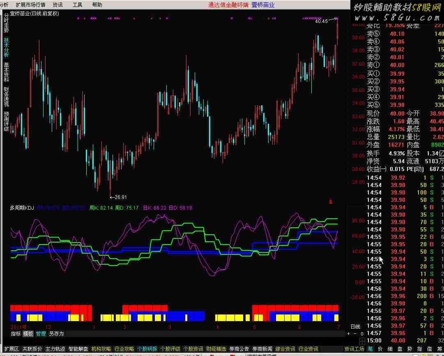Open the 帮助 menu

coord(97,5)
